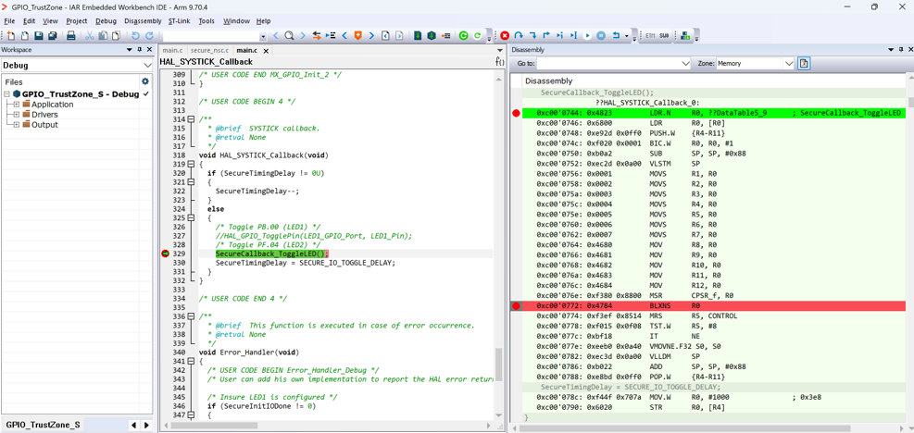Click the Make hexagon icon
The width and height of the screenshot is (914, 433).
coord(432,35)
